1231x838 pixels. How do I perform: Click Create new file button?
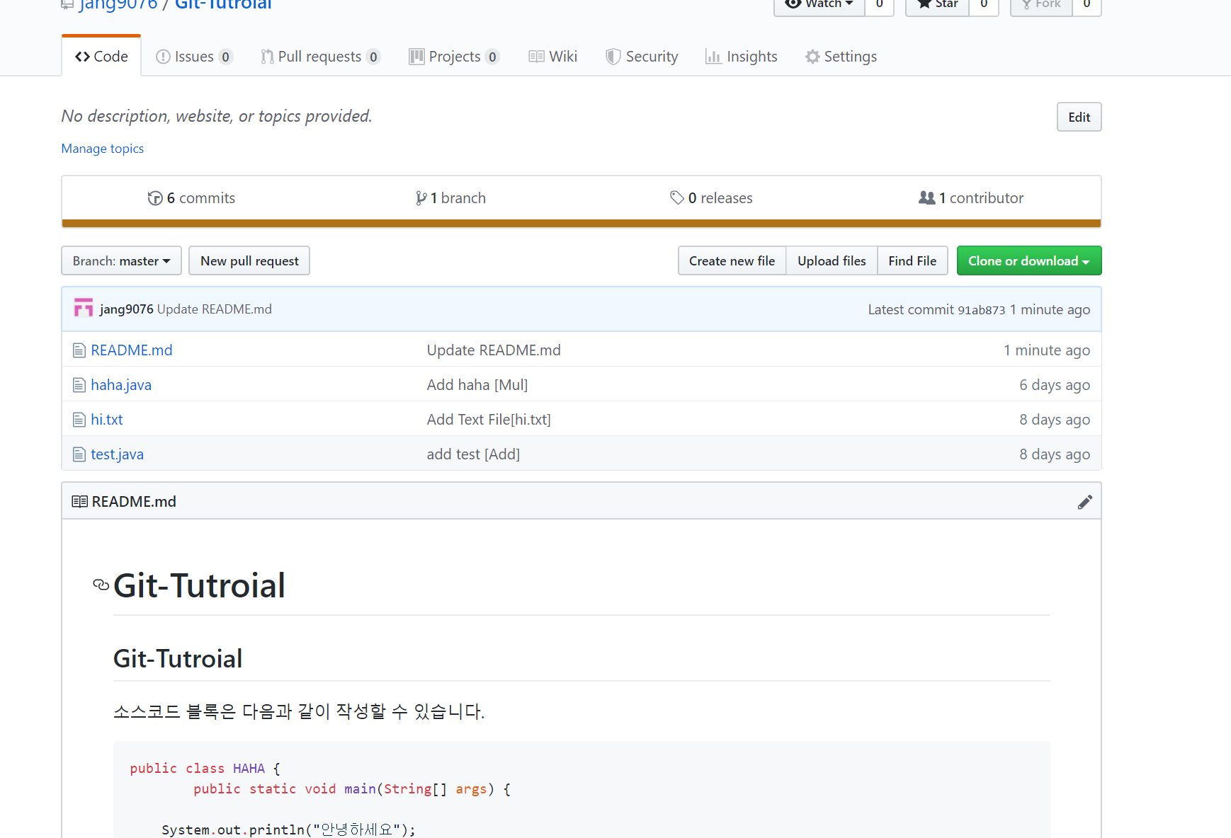pyautogui.click(x=732, y=260)
